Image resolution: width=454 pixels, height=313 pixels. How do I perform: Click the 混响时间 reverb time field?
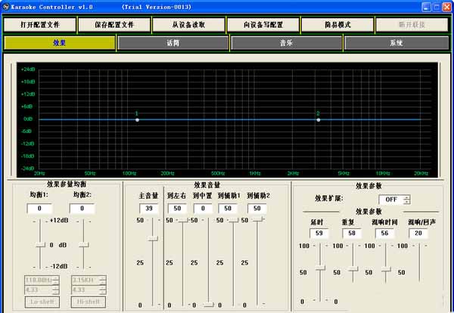[384, 233]
